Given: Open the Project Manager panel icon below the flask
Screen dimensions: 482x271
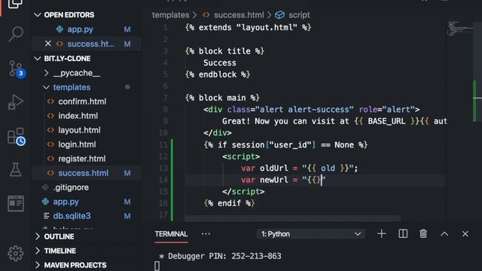Looking at the screenshot, I should click(x=16, y=203).
